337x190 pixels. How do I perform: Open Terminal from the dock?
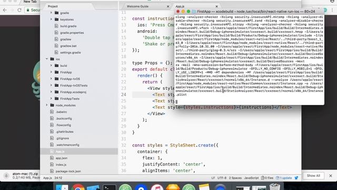click(x=109, y=187)
